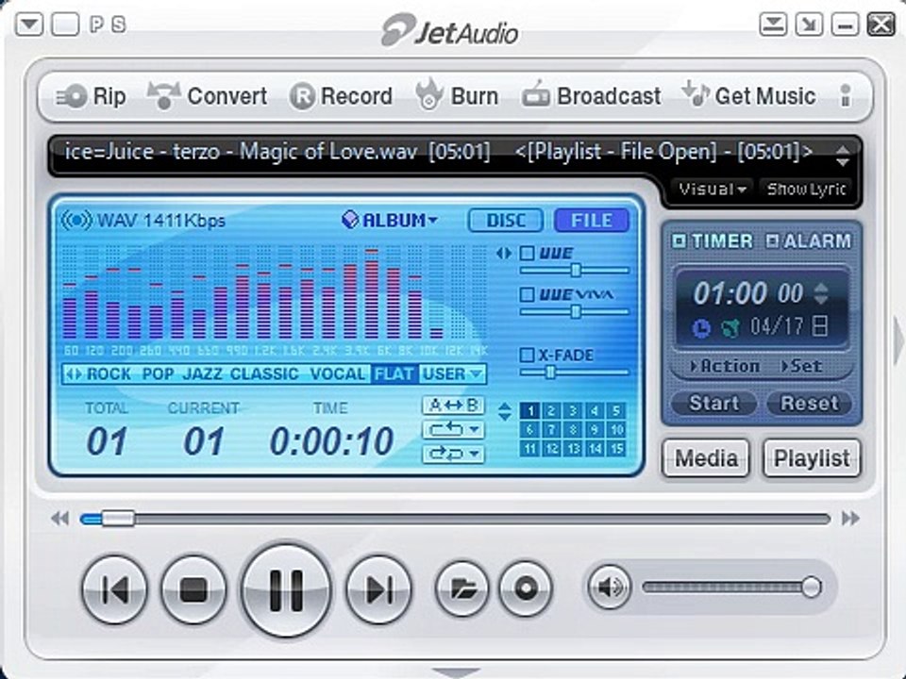
Task: Select track number 8 in the grid
Action: point(573,430)
